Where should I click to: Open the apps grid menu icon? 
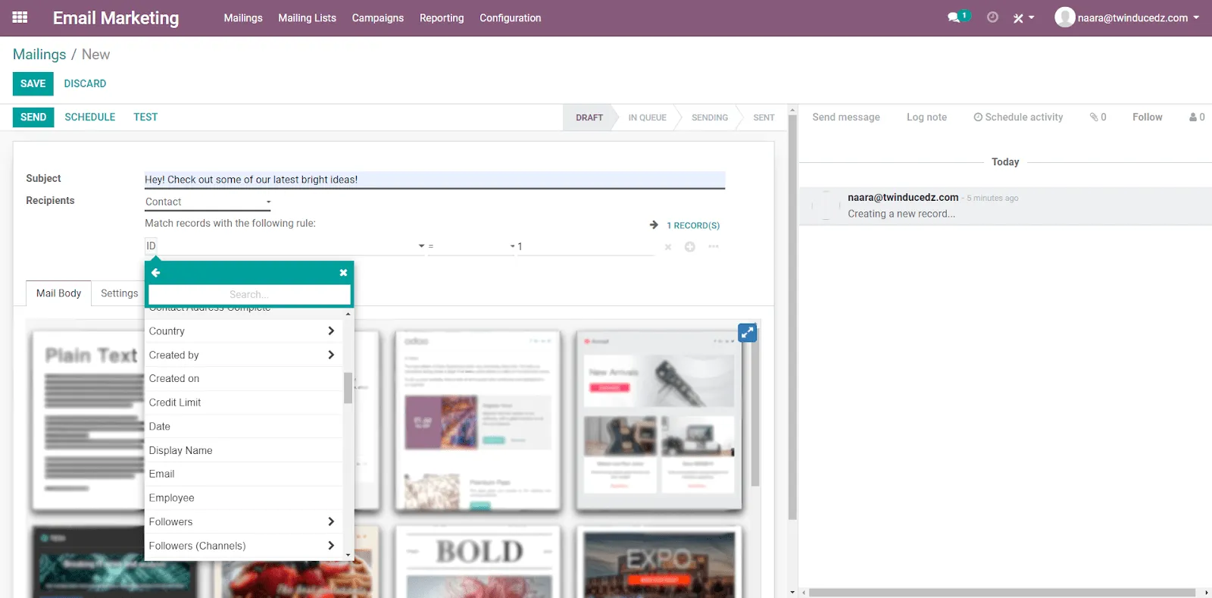(20, 17)
